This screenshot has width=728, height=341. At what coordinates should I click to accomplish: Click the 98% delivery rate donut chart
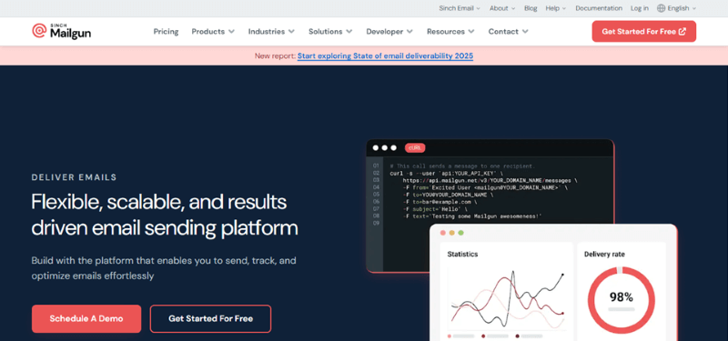[x=622, y=300]
